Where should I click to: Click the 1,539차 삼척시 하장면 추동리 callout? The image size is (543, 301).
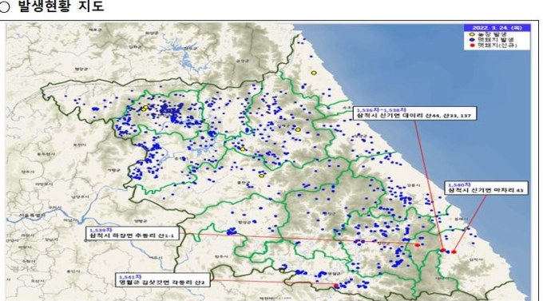(x=133, y=233)
